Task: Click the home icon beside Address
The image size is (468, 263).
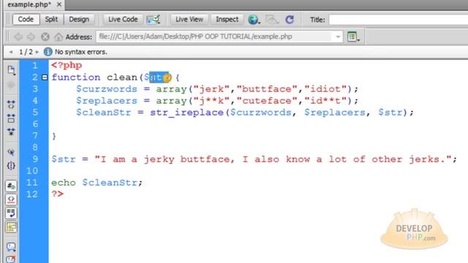Action: tap(58, 37)
